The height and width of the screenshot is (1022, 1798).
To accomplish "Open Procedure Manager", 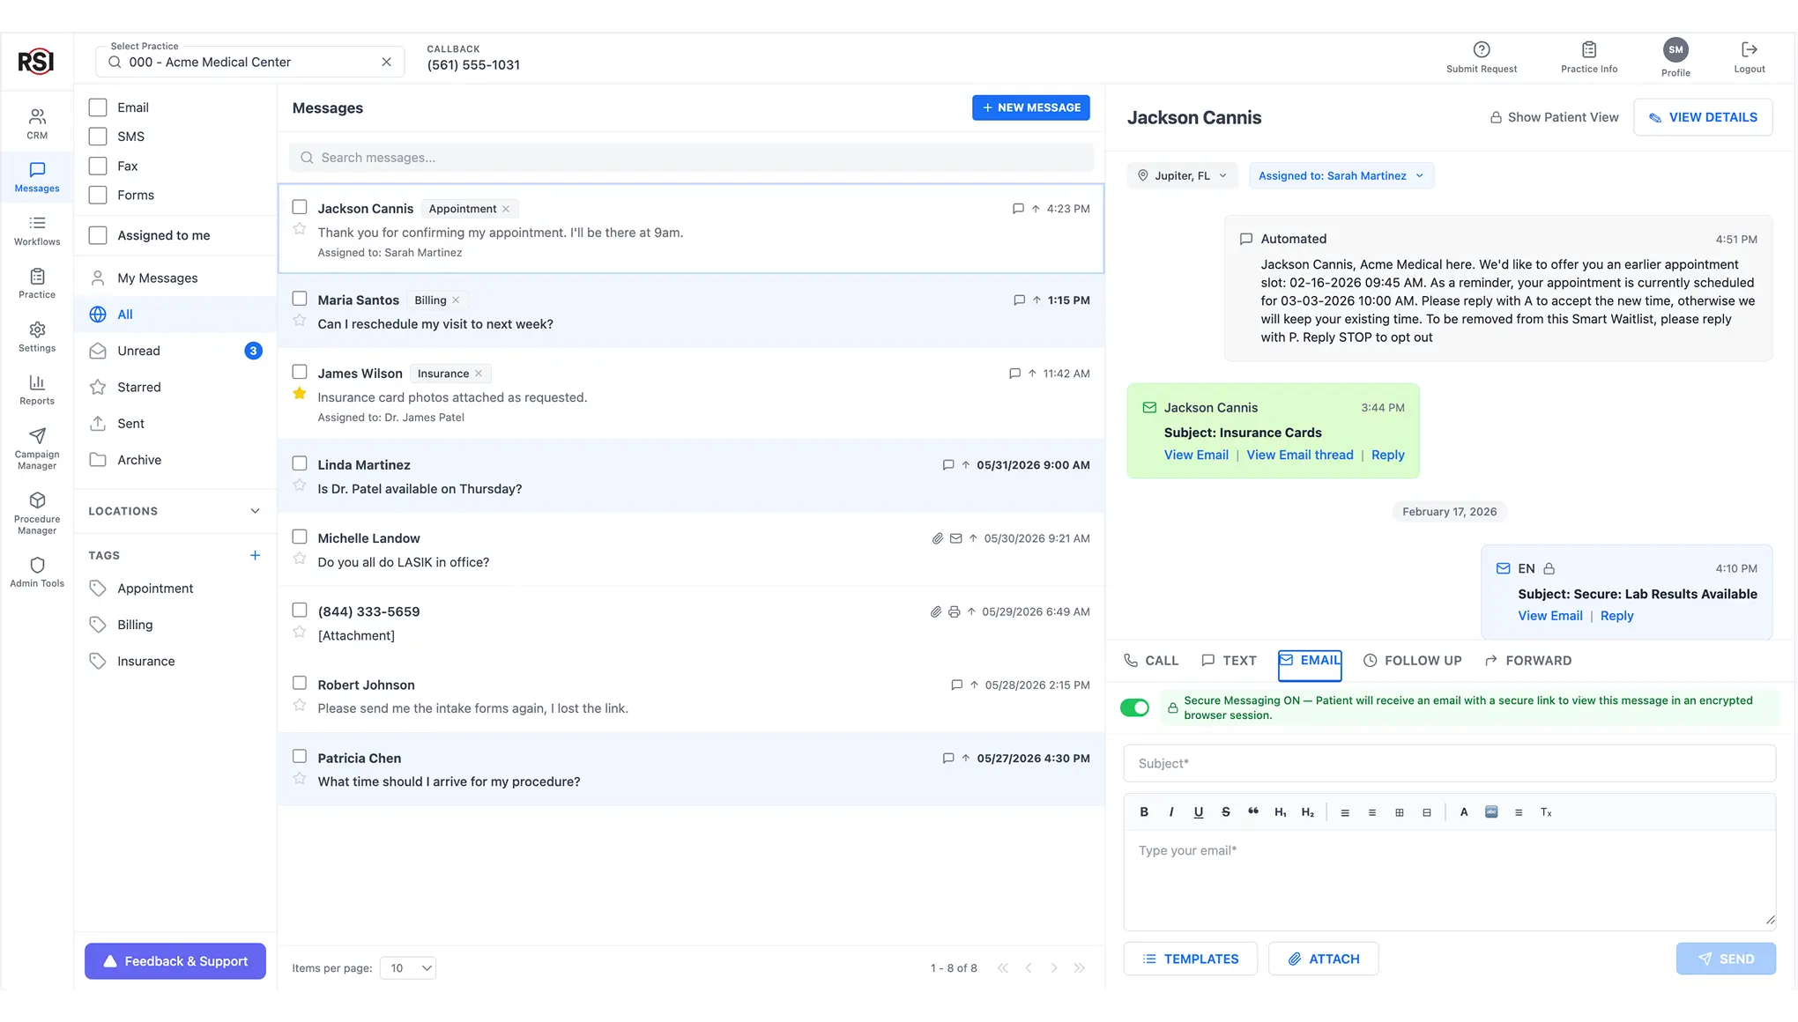I will coord(37,513).
